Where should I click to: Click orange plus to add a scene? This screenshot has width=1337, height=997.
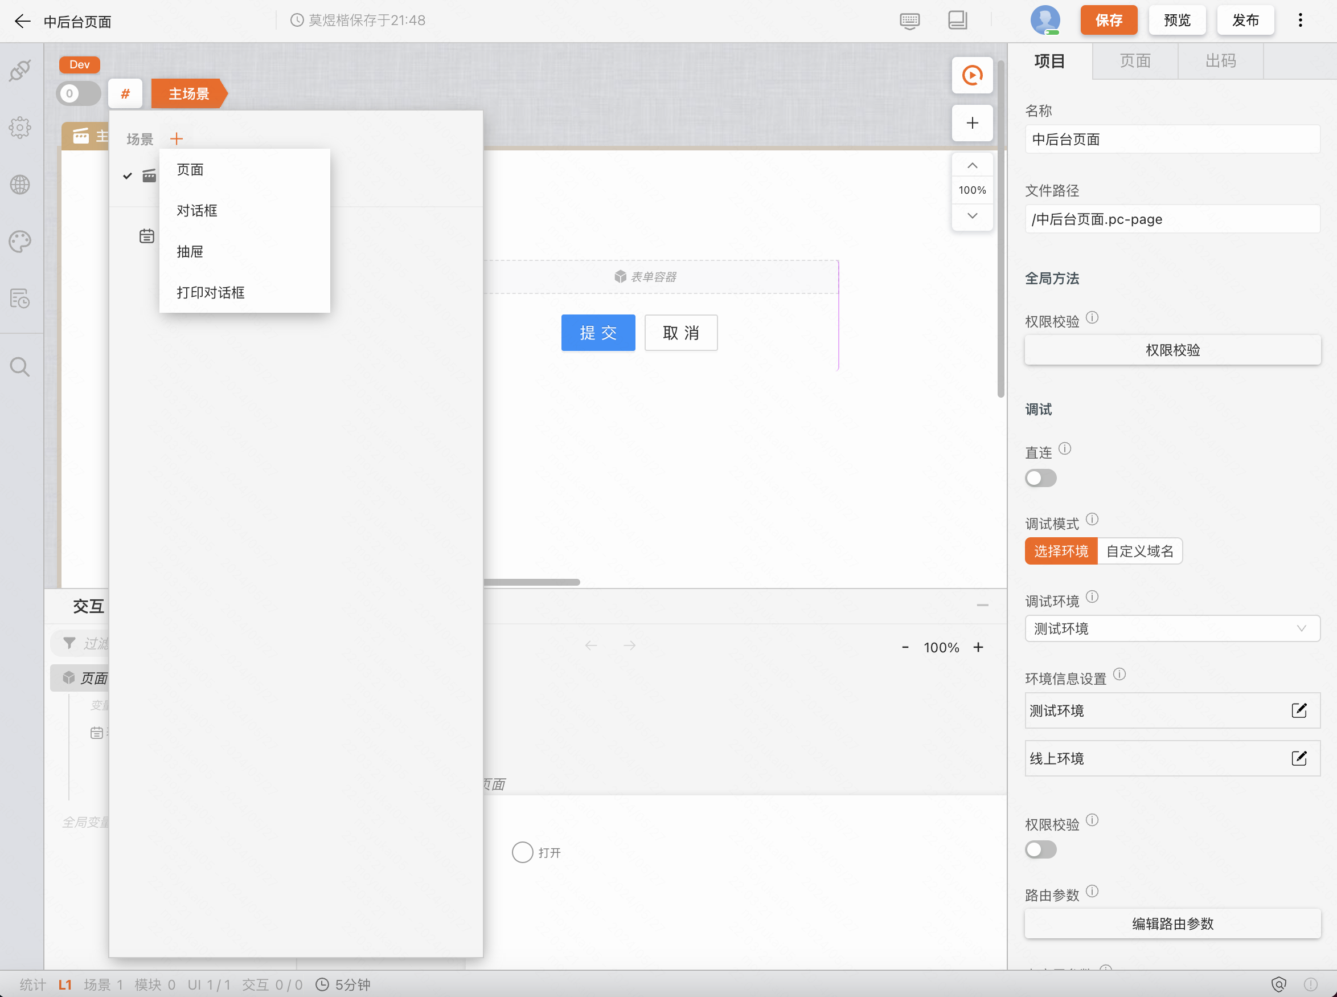tap(176, 139)
